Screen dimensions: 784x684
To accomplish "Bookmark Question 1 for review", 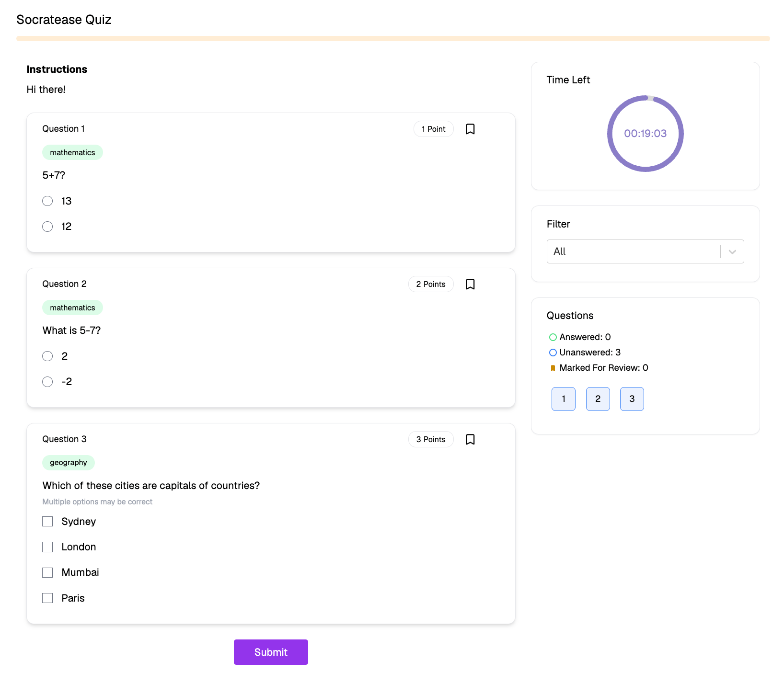I will pos(470,129).
